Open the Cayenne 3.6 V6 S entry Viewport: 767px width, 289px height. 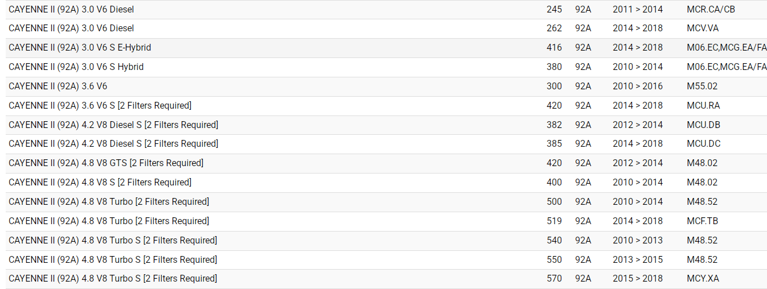100,106
